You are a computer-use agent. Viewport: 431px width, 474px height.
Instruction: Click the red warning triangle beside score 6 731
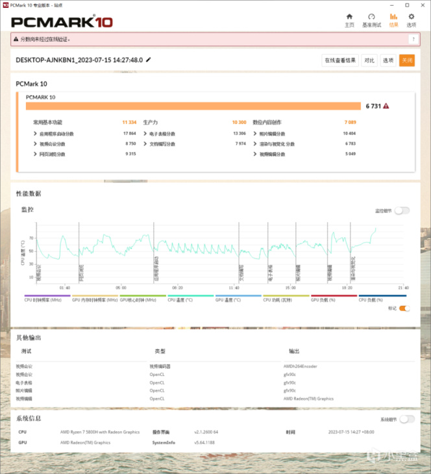tap(386, 106)
